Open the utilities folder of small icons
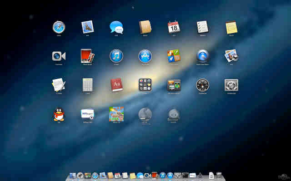Image resolution: width=291 pixels, height=181 pixels. click(x=145, y=85)
